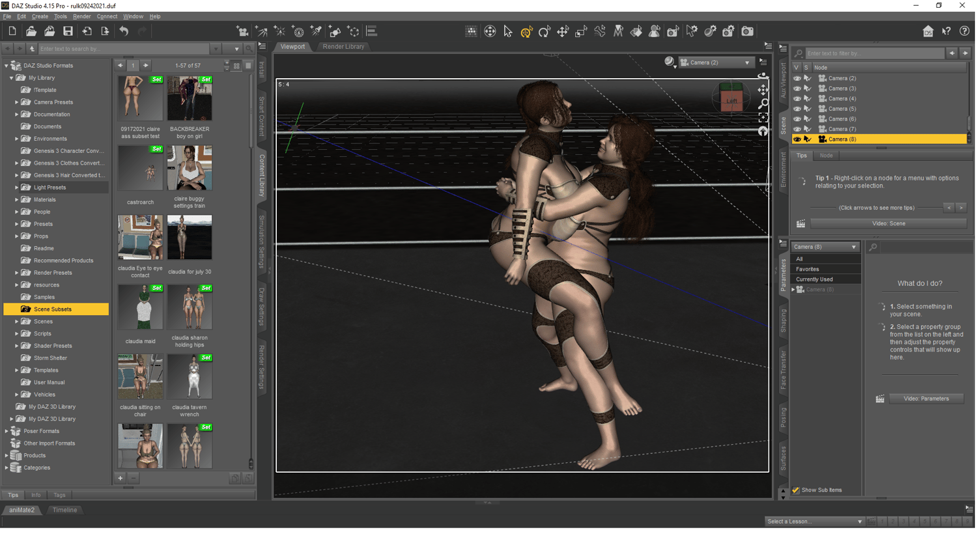The width and height of the screenshot is (977, 534).
Task: Switch to the Render Library tab
Action: 343,47
